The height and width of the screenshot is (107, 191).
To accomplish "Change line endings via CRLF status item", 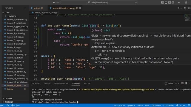I will (147, 106).
